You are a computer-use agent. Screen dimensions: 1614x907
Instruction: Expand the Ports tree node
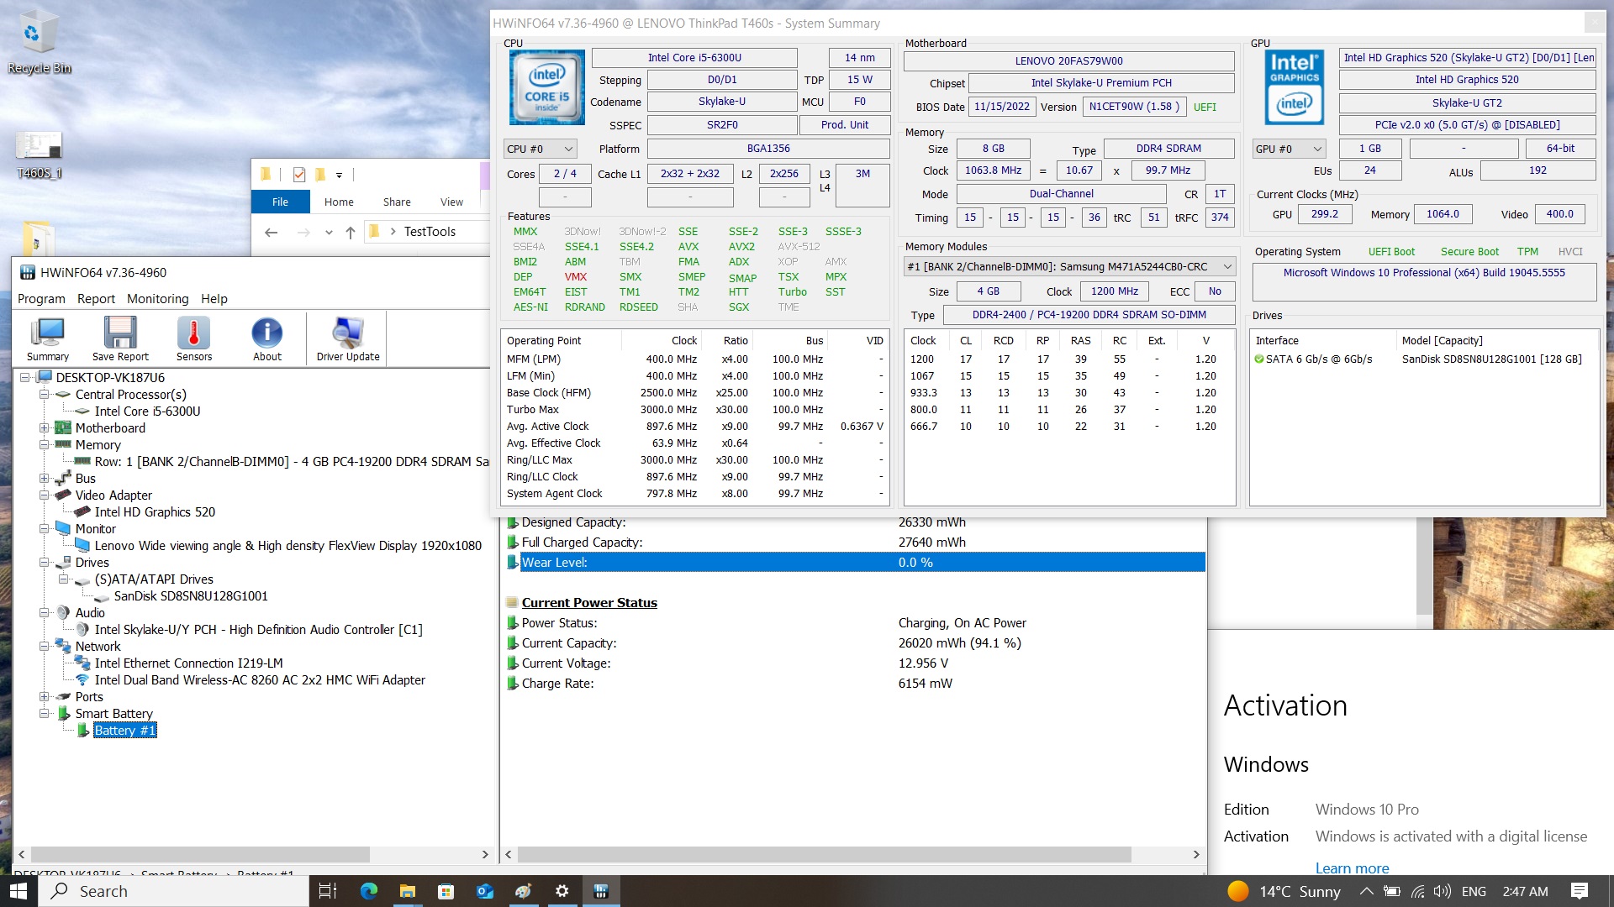(x=44, y=697)
